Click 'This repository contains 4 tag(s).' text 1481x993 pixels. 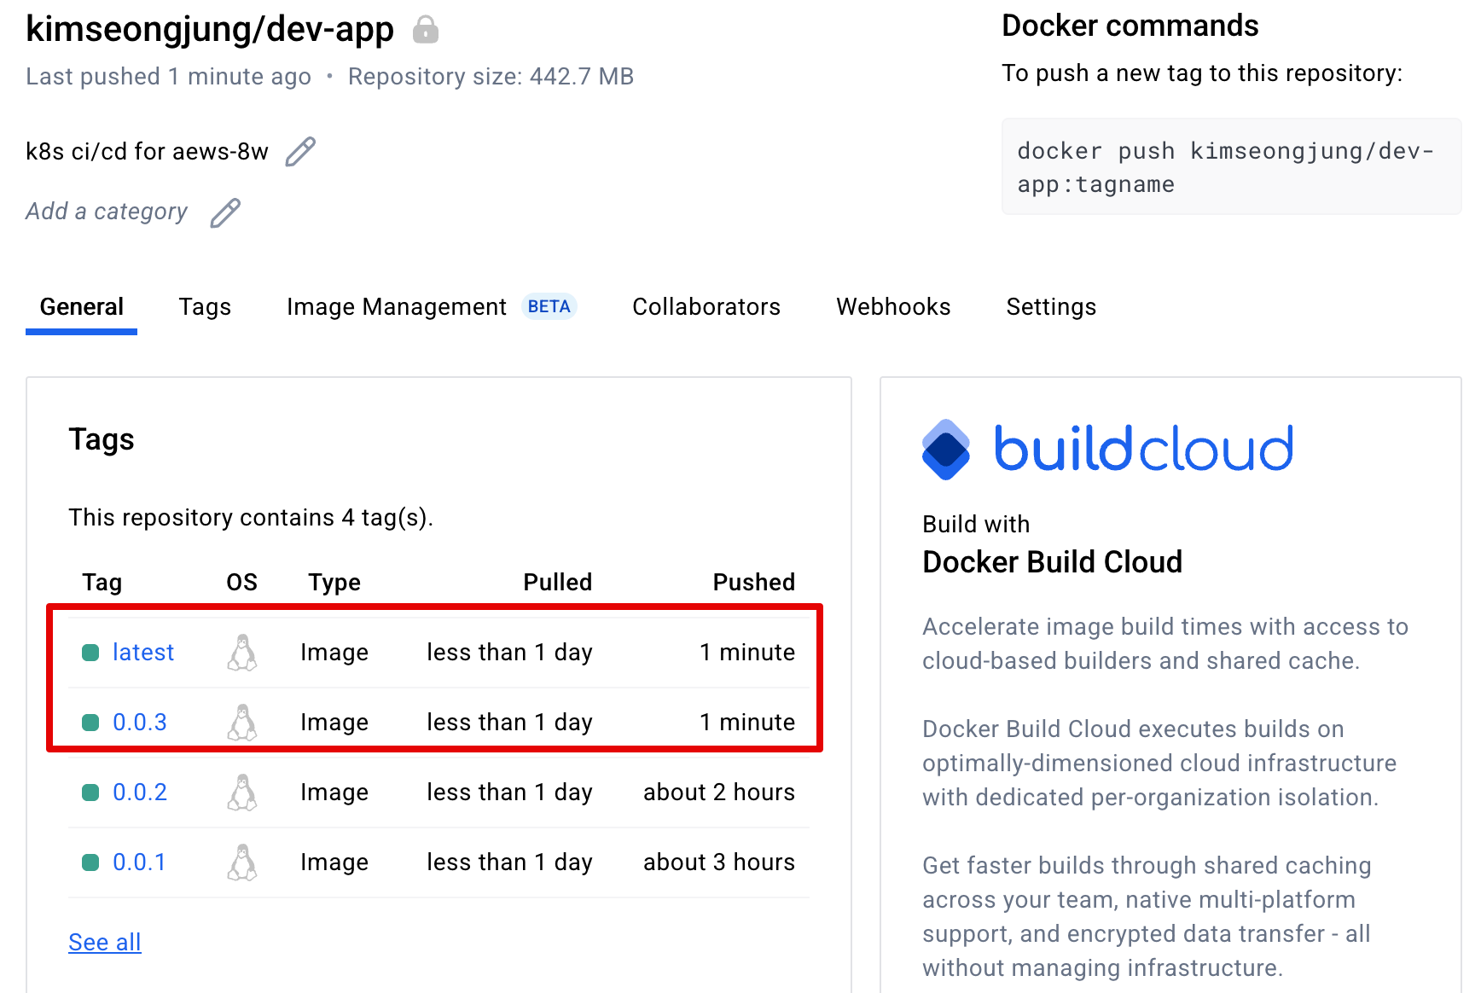(x=251, y=518)
